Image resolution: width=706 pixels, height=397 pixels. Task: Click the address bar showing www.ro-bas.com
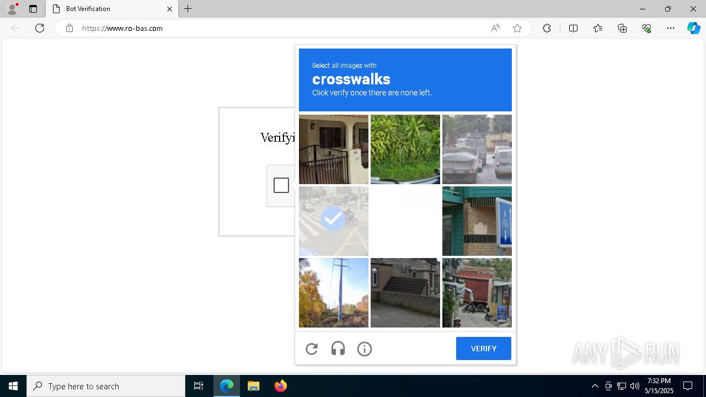point(281,28)
